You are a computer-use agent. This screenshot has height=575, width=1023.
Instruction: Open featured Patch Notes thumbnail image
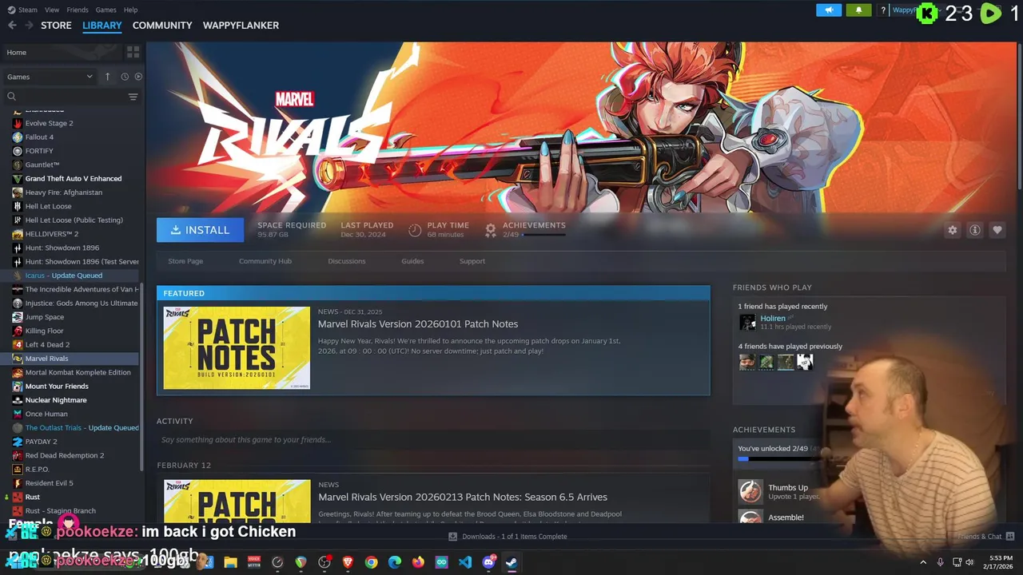237,347
